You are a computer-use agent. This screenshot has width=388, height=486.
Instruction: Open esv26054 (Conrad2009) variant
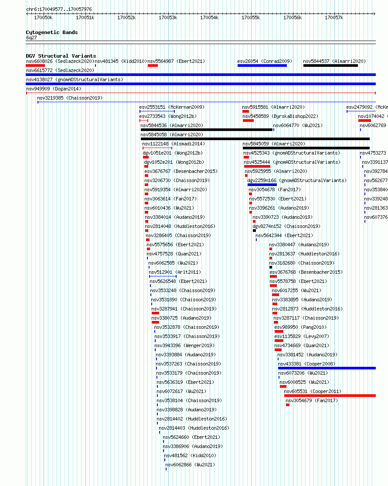point(265,62)
